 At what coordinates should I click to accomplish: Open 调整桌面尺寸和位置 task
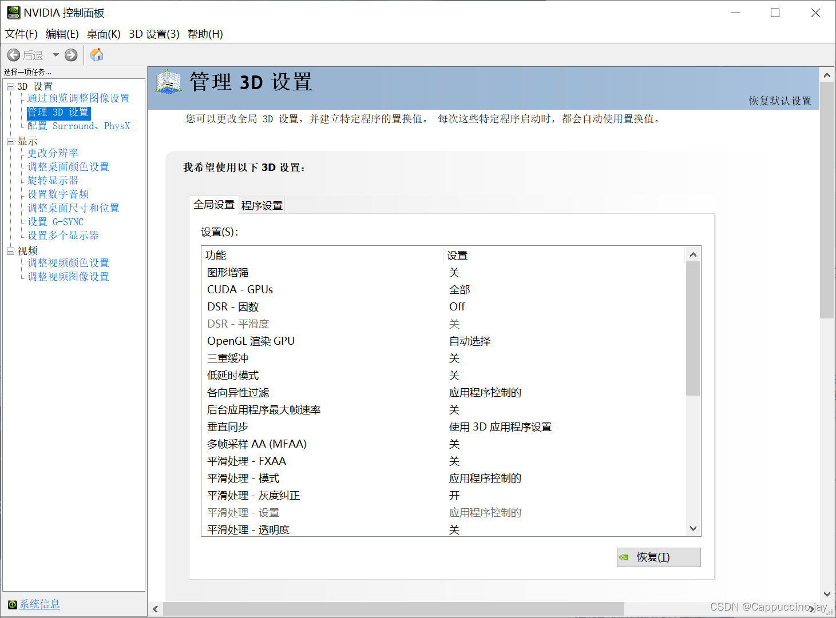(74, 208)
